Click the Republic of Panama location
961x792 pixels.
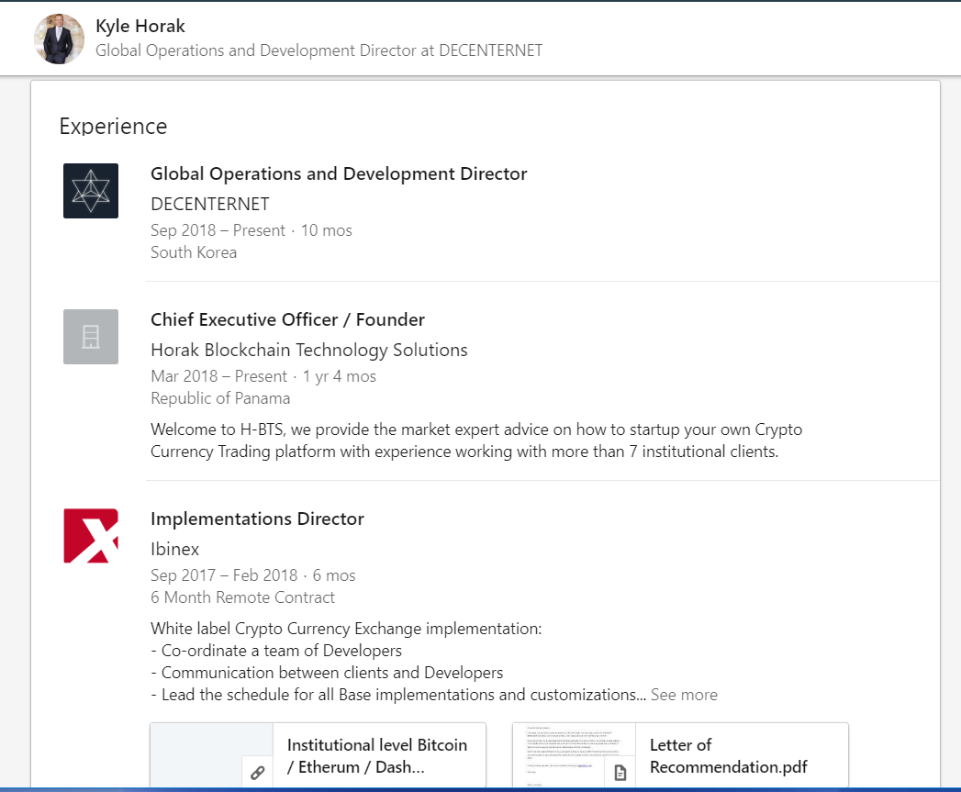(x=220, y=398)
